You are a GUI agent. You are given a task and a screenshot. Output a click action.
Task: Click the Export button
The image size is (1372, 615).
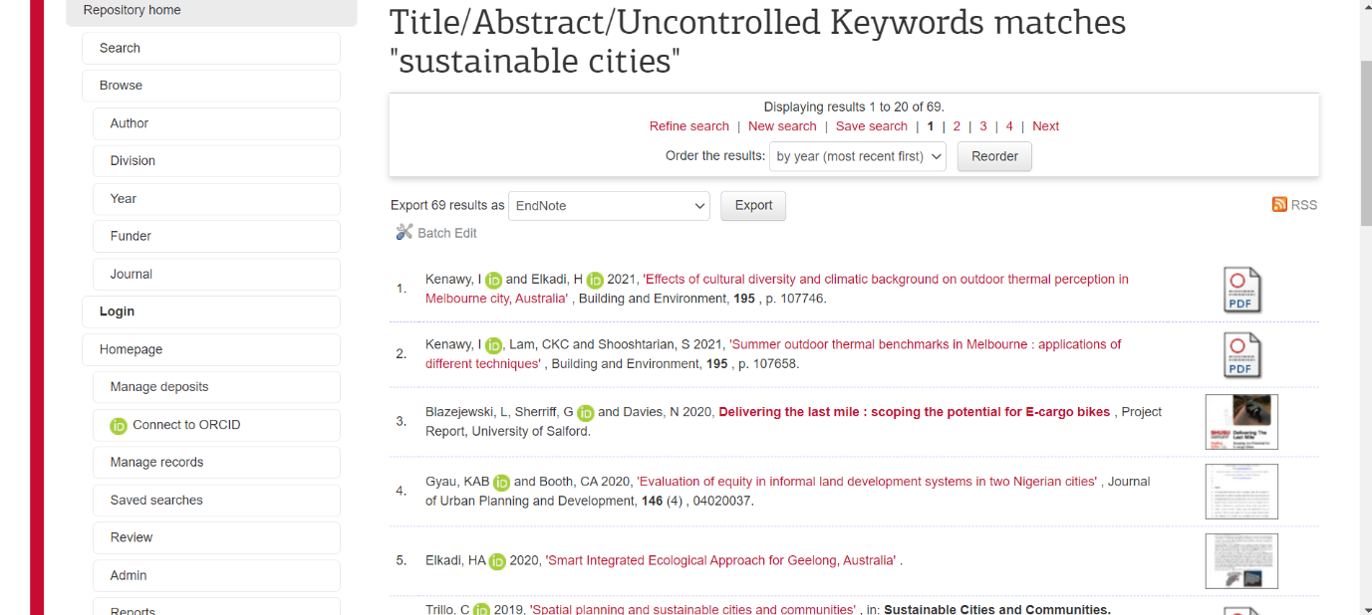[753, 205]
